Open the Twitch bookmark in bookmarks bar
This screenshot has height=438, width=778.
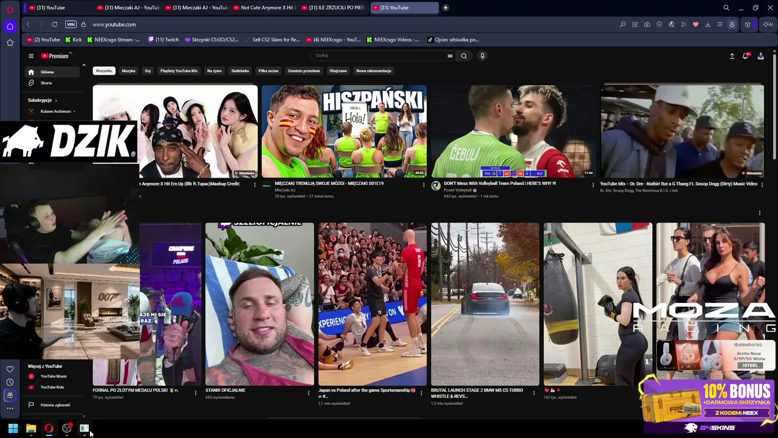click(164, 40)
